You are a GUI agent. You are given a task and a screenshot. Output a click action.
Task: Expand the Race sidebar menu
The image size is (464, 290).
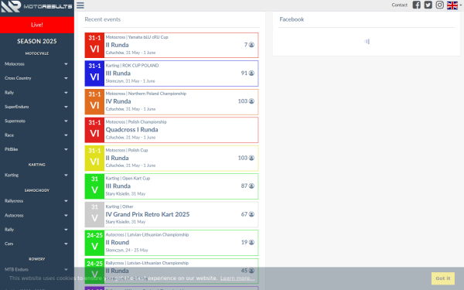[37, 135]
